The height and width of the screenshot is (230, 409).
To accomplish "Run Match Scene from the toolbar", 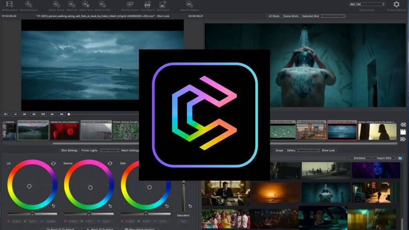I will tap(56, 4).
